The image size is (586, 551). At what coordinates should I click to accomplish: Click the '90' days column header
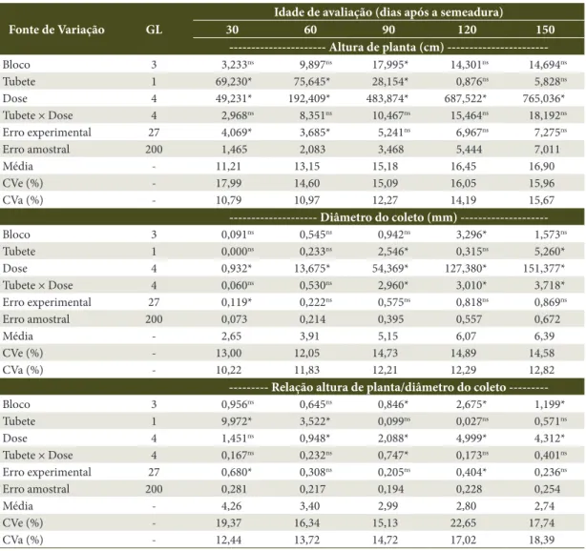pyautogui.click(x=388, y=30)
